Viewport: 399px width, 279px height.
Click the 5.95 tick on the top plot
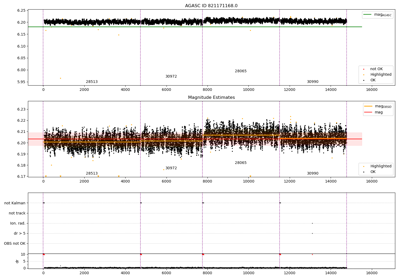click(21, 82)
